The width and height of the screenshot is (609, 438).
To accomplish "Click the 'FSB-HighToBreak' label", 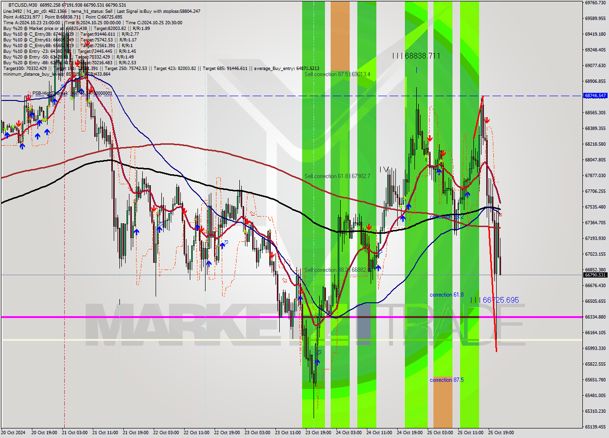I will 71,93.
